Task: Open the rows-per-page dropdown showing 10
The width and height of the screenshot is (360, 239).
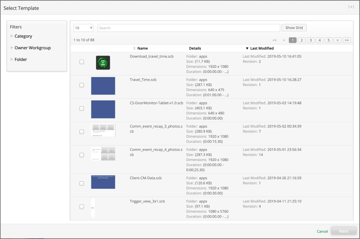Action: pos(83,28)
